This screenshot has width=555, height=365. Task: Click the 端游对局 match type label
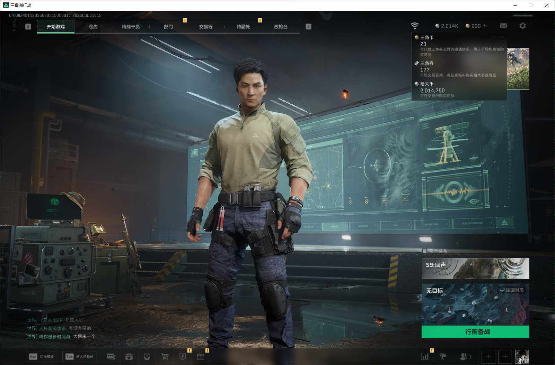click(x=512, y=290)
